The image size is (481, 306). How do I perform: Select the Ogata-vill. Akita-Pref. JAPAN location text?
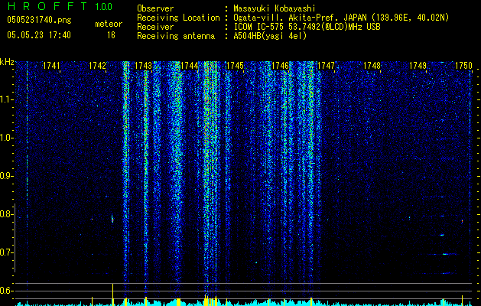[341, 18]
